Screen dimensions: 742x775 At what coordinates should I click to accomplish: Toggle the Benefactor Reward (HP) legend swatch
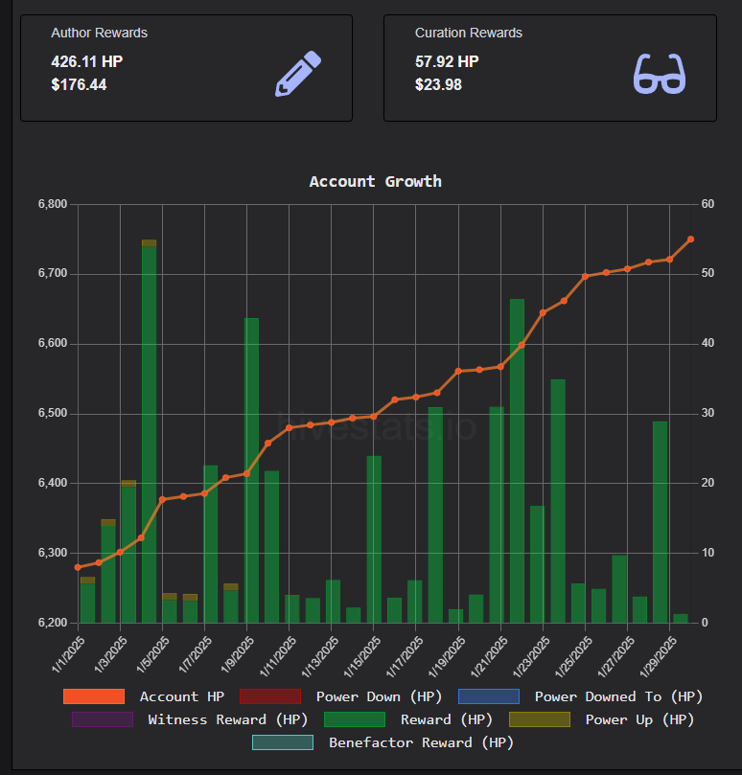pyautogui.click(x=283, y=742)
